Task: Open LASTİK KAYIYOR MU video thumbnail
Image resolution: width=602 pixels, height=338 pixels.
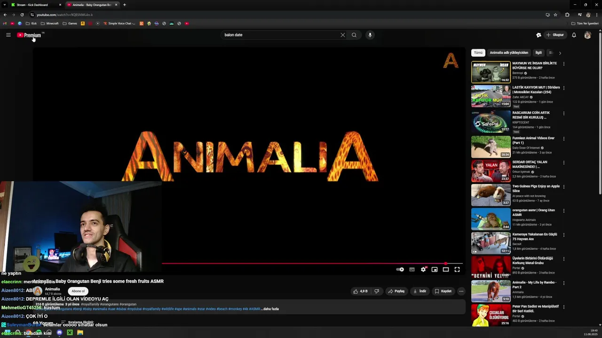Action: point(491,96)
